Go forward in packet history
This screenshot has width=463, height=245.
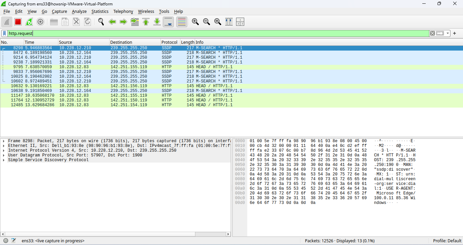pyautogui.click(x=123, y=22)
